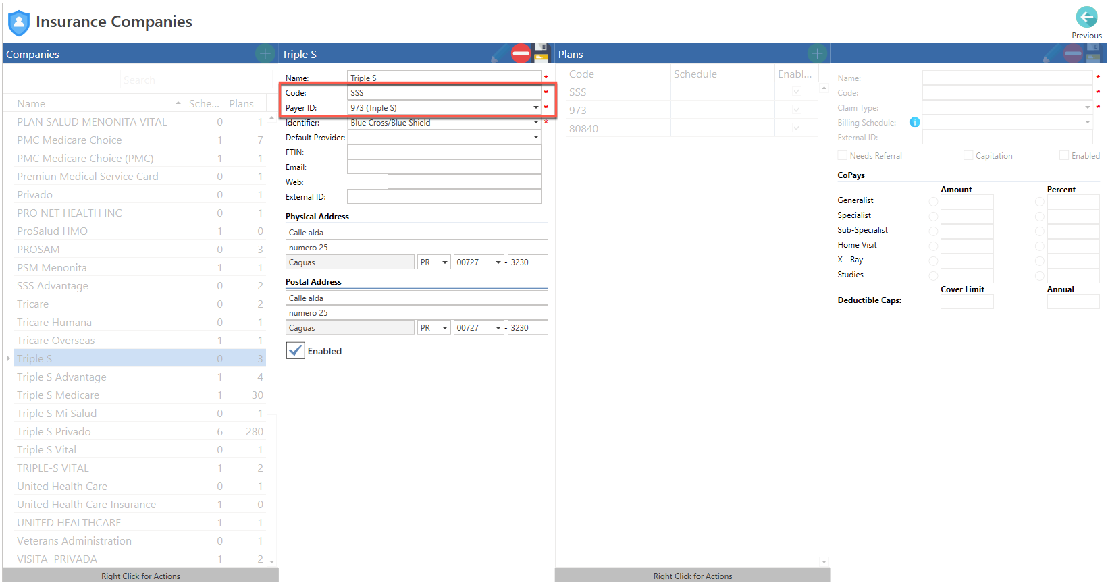Select plan row with code 80840
Image resolution: width=1108 pixels, height=583 pixels.
pyautogui.click(x=693, y=128)
